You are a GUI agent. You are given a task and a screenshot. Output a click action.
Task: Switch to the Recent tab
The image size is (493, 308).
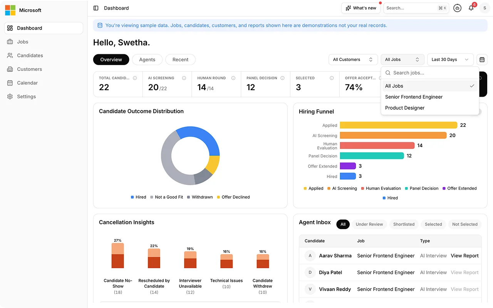180,60
